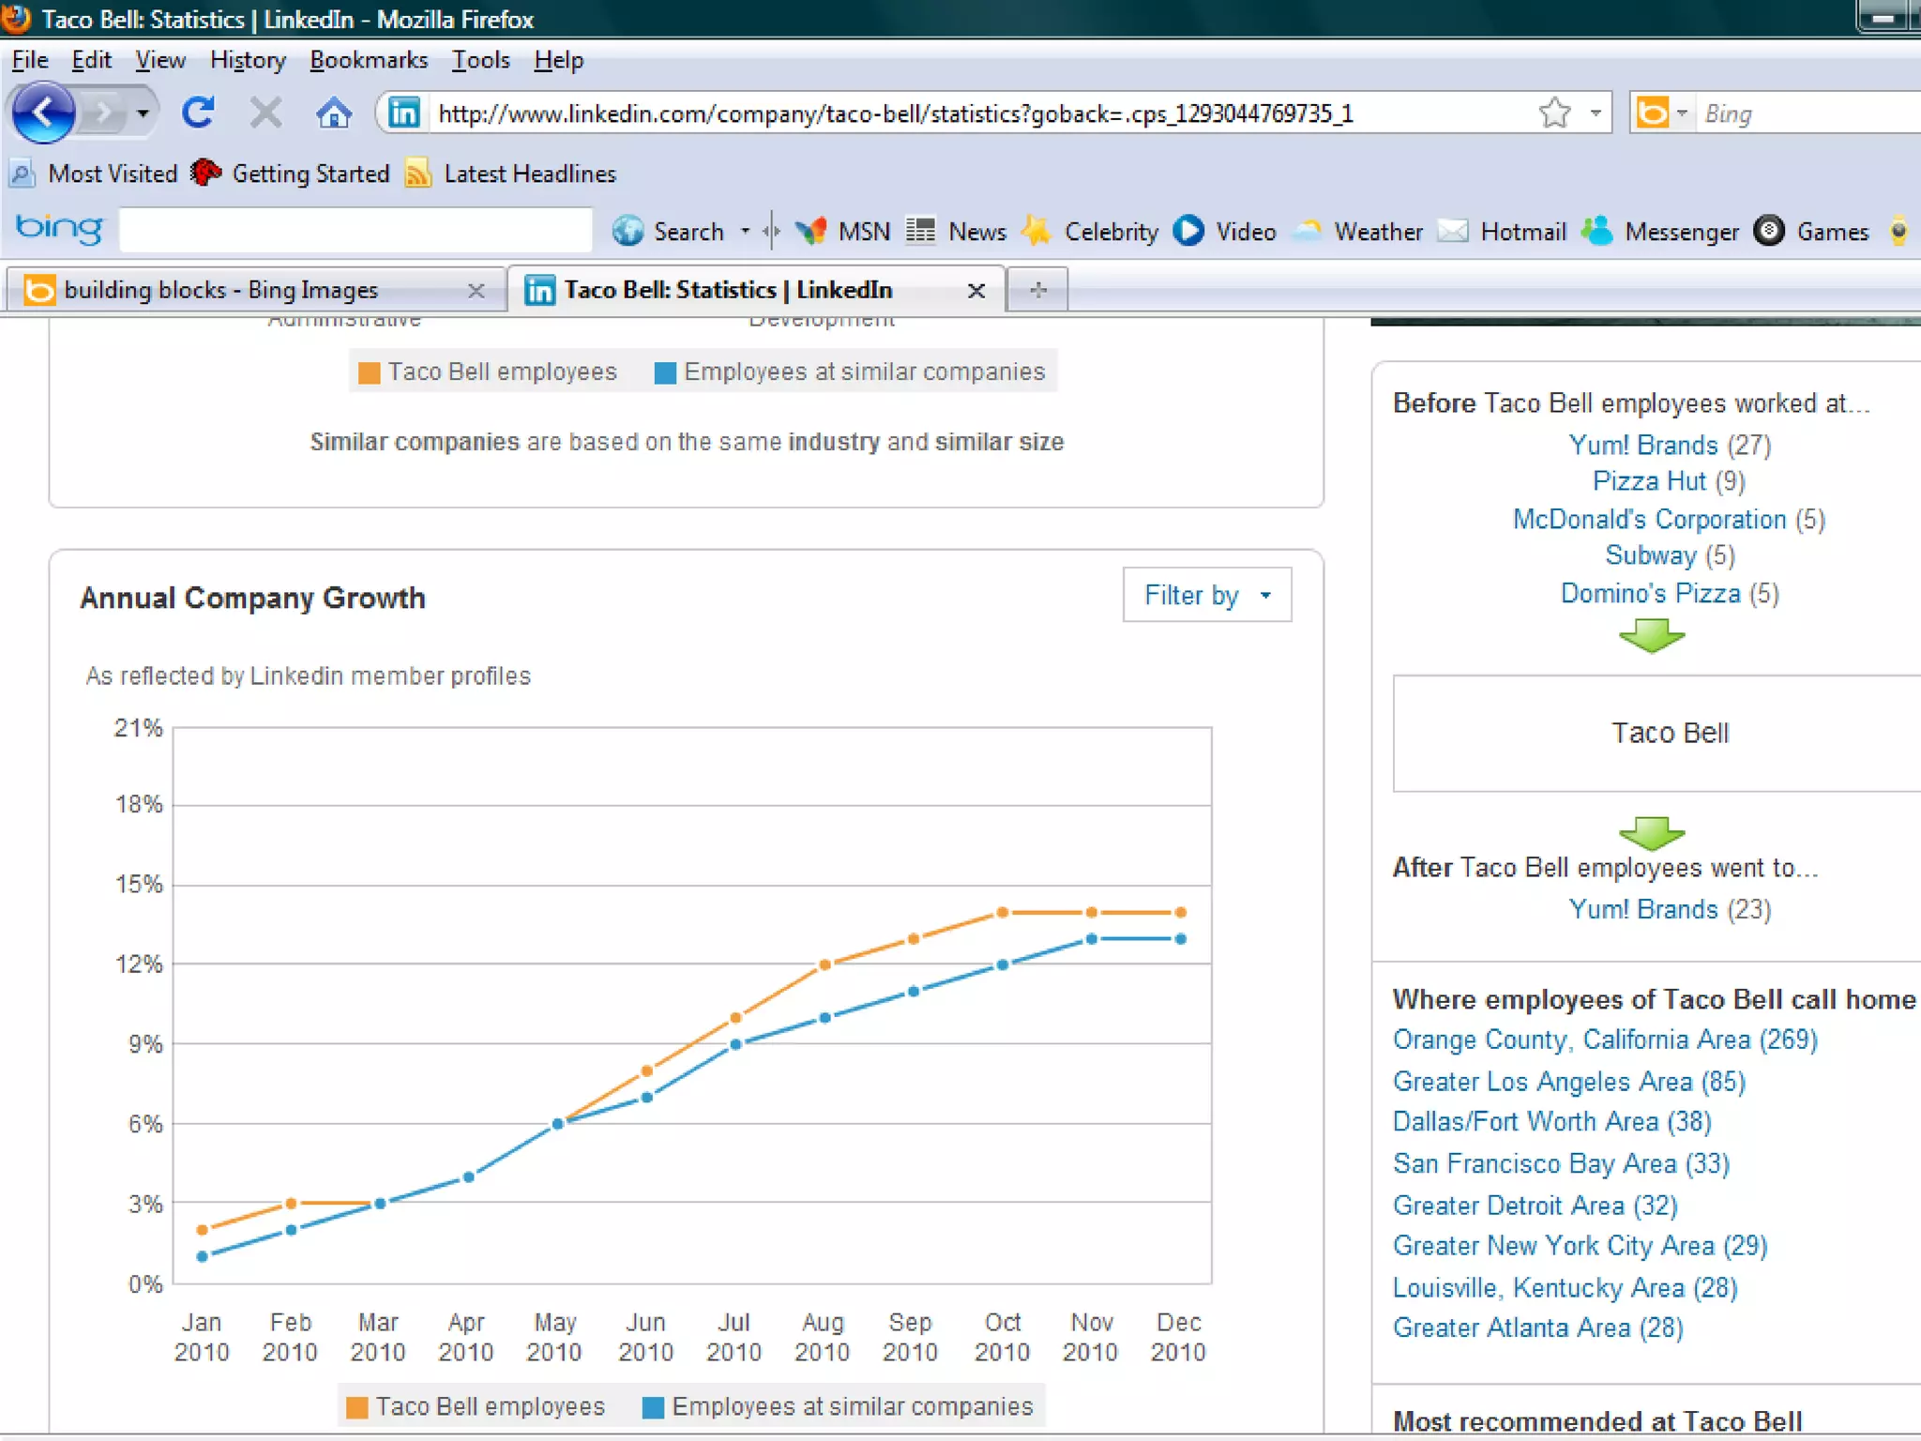Click the orange Taco Bell employees swatch in upper legend
Viewport: 1921px width, 1441px height.
(369, 372)
